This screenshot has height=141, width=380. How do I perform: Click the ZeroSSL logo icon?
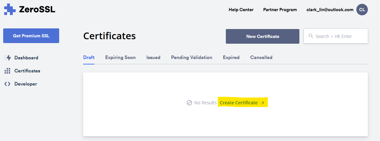10,10
